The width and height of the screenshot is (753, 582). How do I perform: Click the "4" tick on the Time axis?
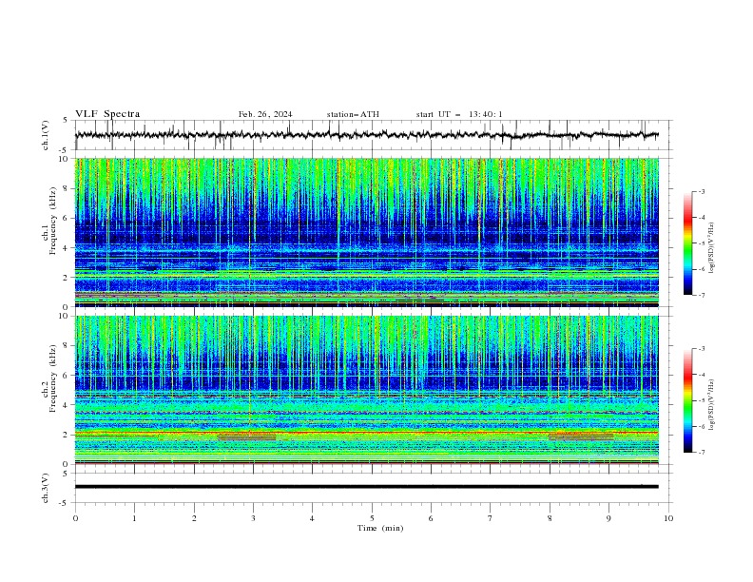point(312,518)
